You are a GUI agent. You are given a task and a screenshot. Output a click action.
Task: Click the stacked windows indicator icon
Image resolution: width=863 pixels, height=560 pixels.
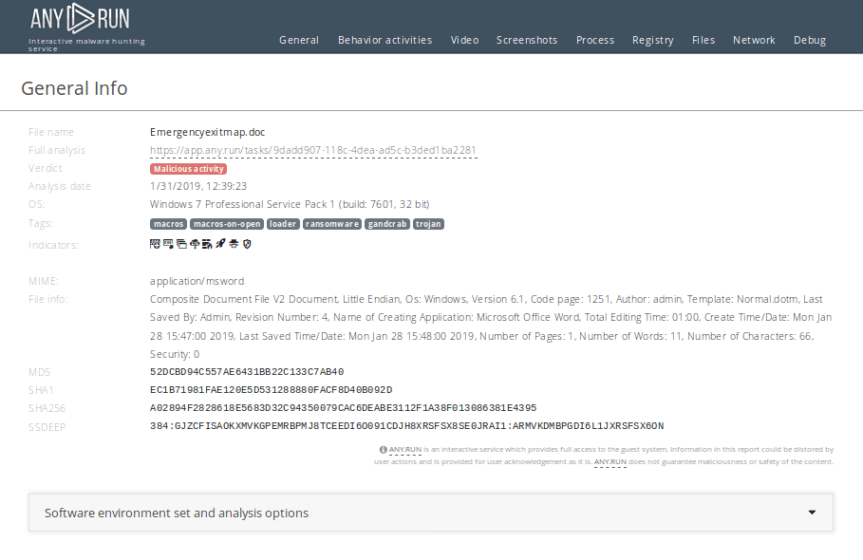[181, 244]
